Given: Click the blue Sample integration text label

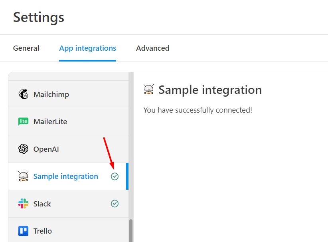Looking at the screenshot, I should (66, 177).
